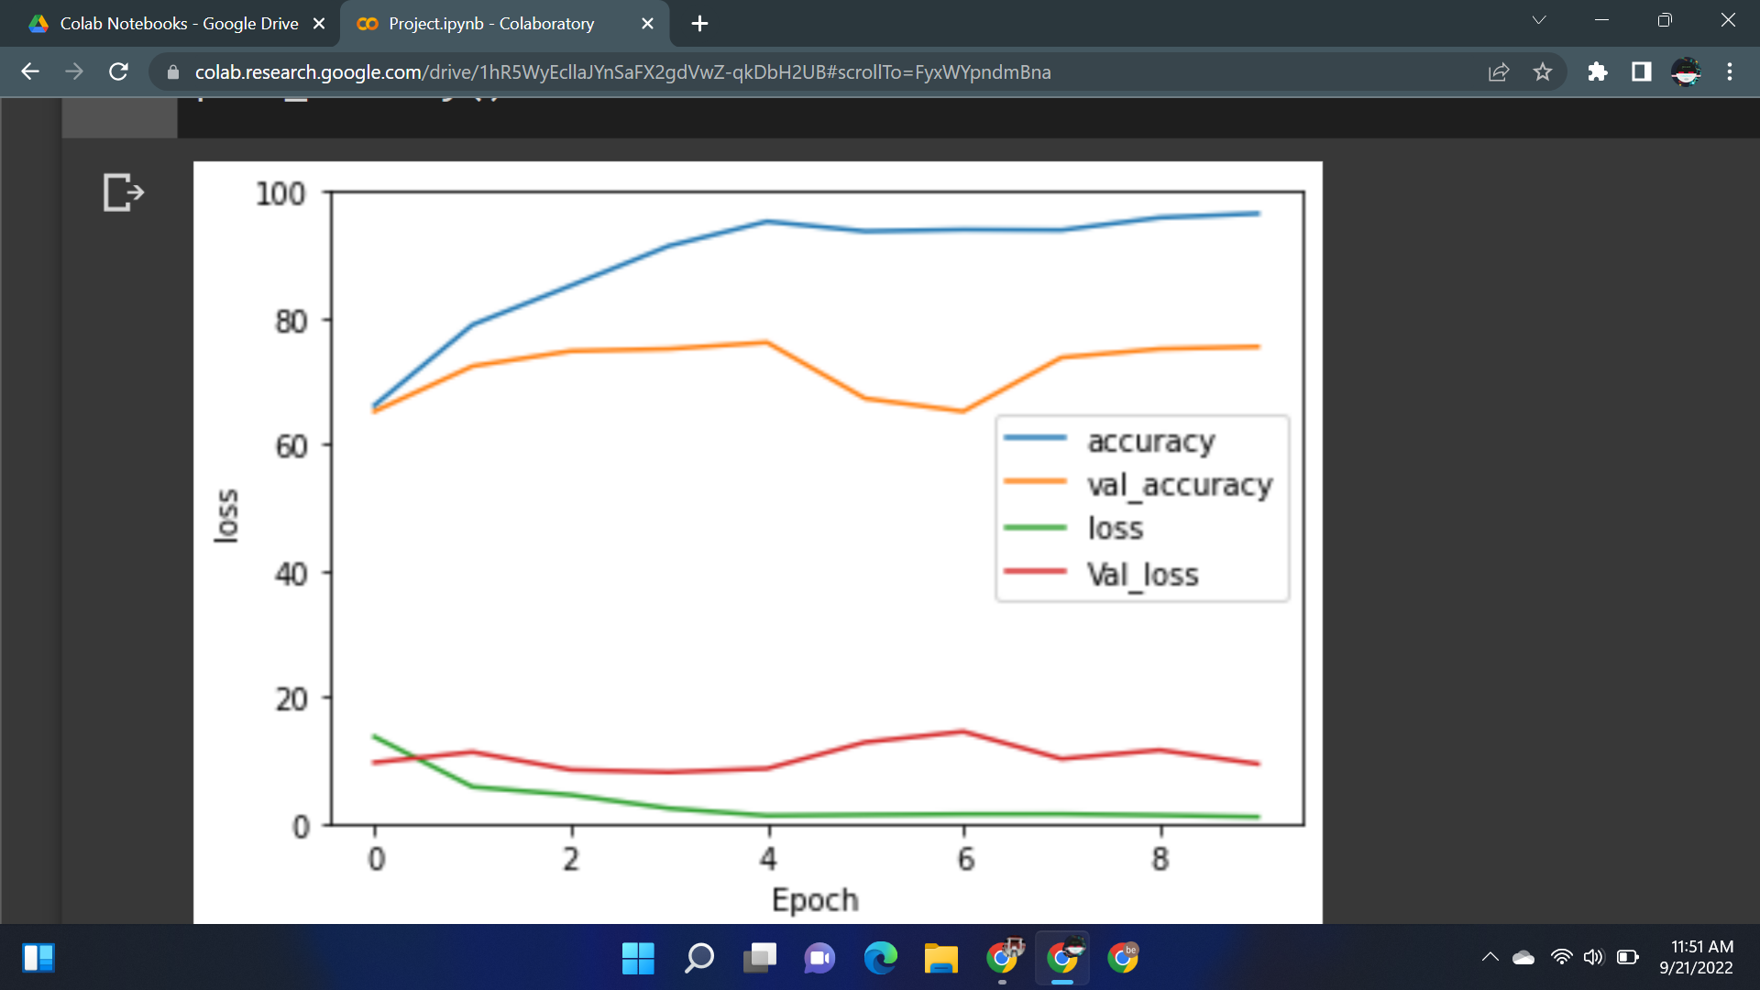Click the address bar URL

pos(622,71)
